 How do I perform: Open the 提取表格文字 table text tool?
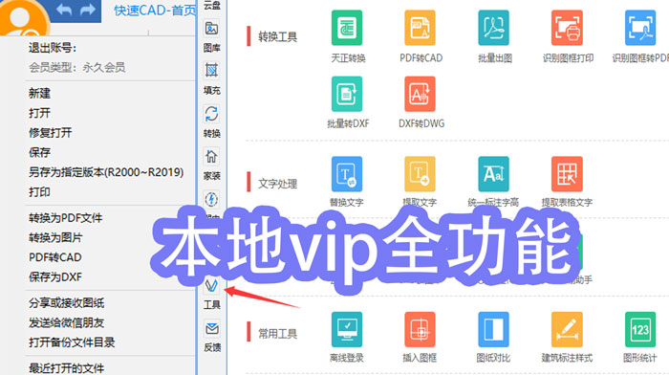click(567, 174)
